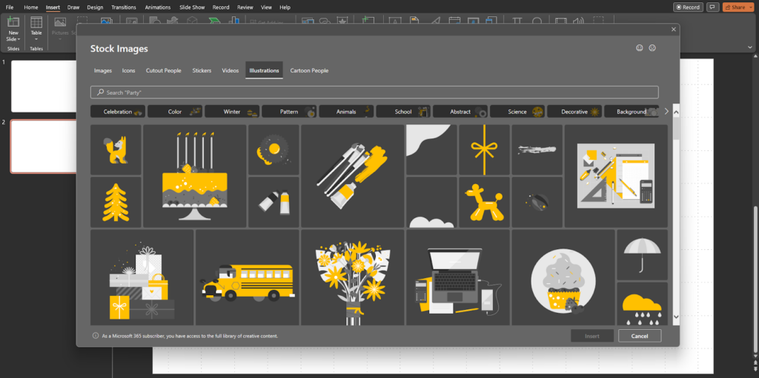Filter by Celebration category
Screen dimensions: 759x378
coord(118,112)
